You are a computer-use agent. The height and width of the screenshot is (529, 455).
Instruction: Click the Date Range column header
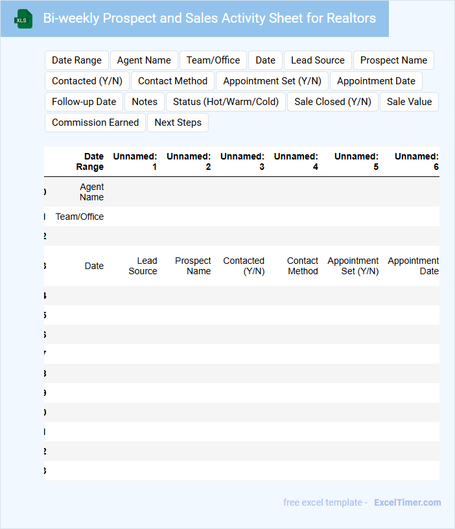point(89,161)
